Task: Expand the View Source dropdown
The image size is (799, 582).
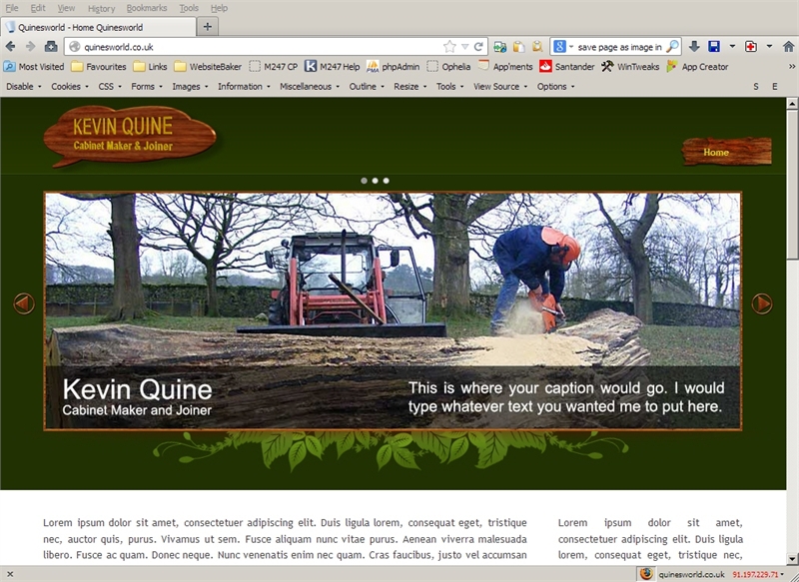Action: pyautogui.click(x=499, y=87)
